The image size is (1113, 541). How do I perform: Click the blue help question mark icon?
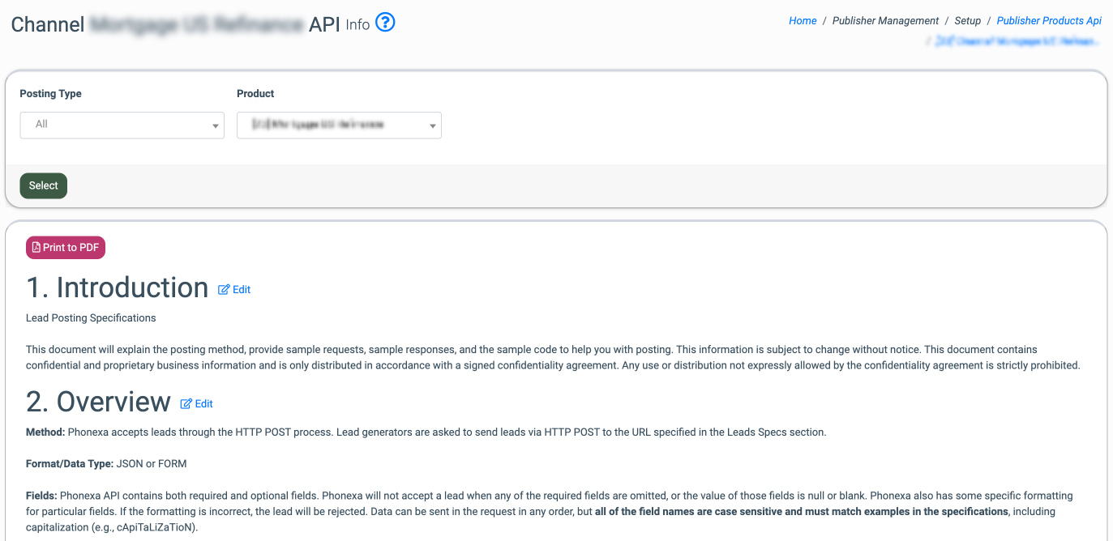[x=386, y=23]
